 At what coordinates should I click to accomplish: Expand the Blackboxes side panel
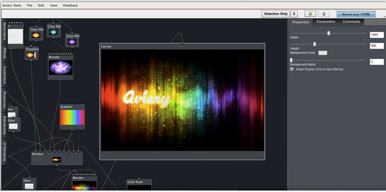(4, 125)
